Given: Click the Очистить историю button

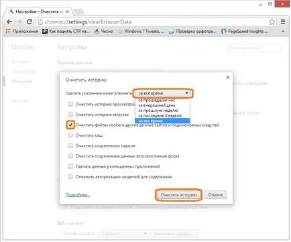Looking at the screenshot, I should [x=178, y=195].
